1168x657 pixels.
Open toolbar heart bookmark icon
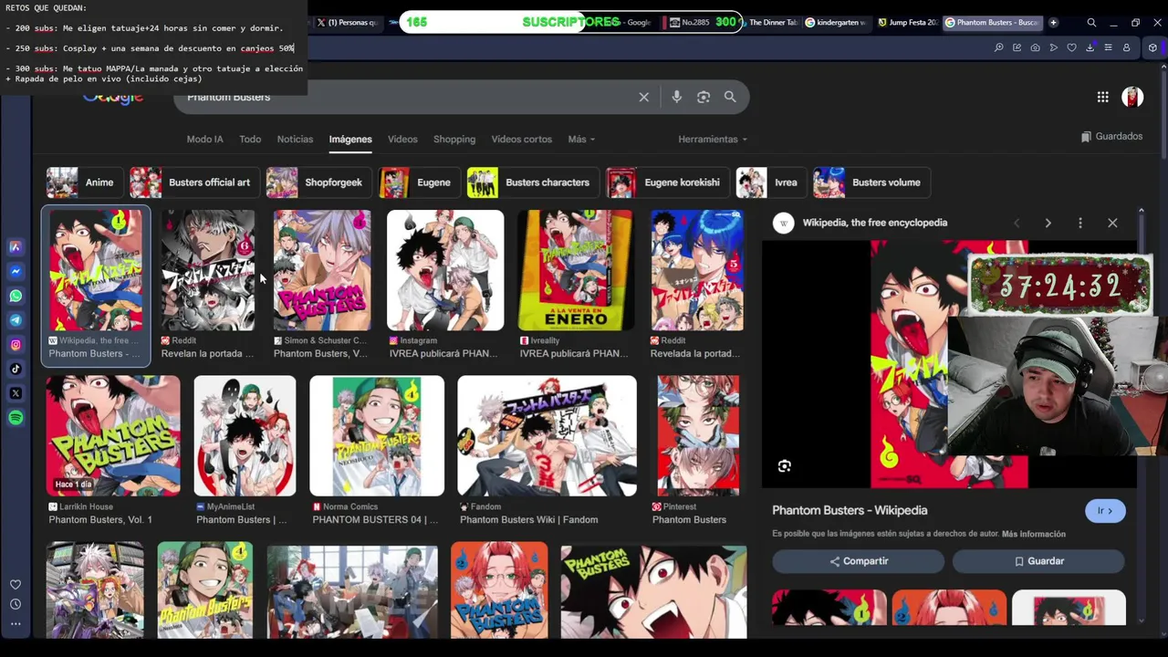(1071, 47)
